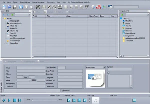Skip to next track in player
The image size is (150, 104).
click(x=20, y=100)
